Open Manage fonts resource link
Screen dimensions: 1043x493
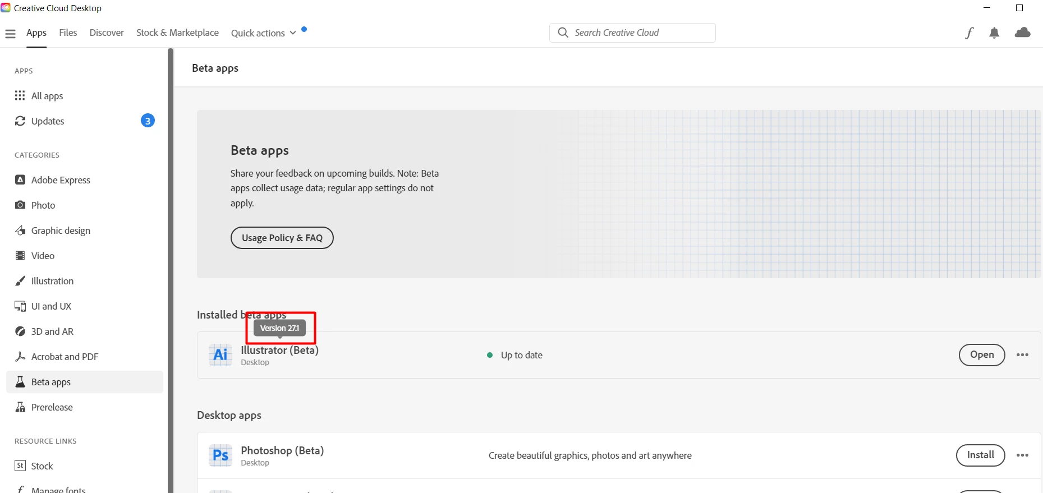(85, 488)
